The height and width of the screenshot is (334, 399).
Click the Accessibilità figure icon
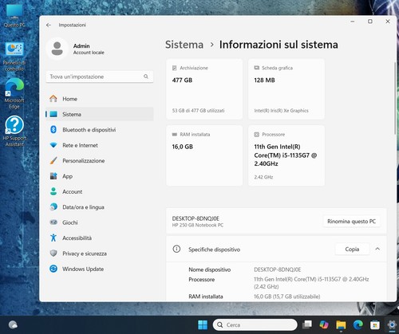53,238
